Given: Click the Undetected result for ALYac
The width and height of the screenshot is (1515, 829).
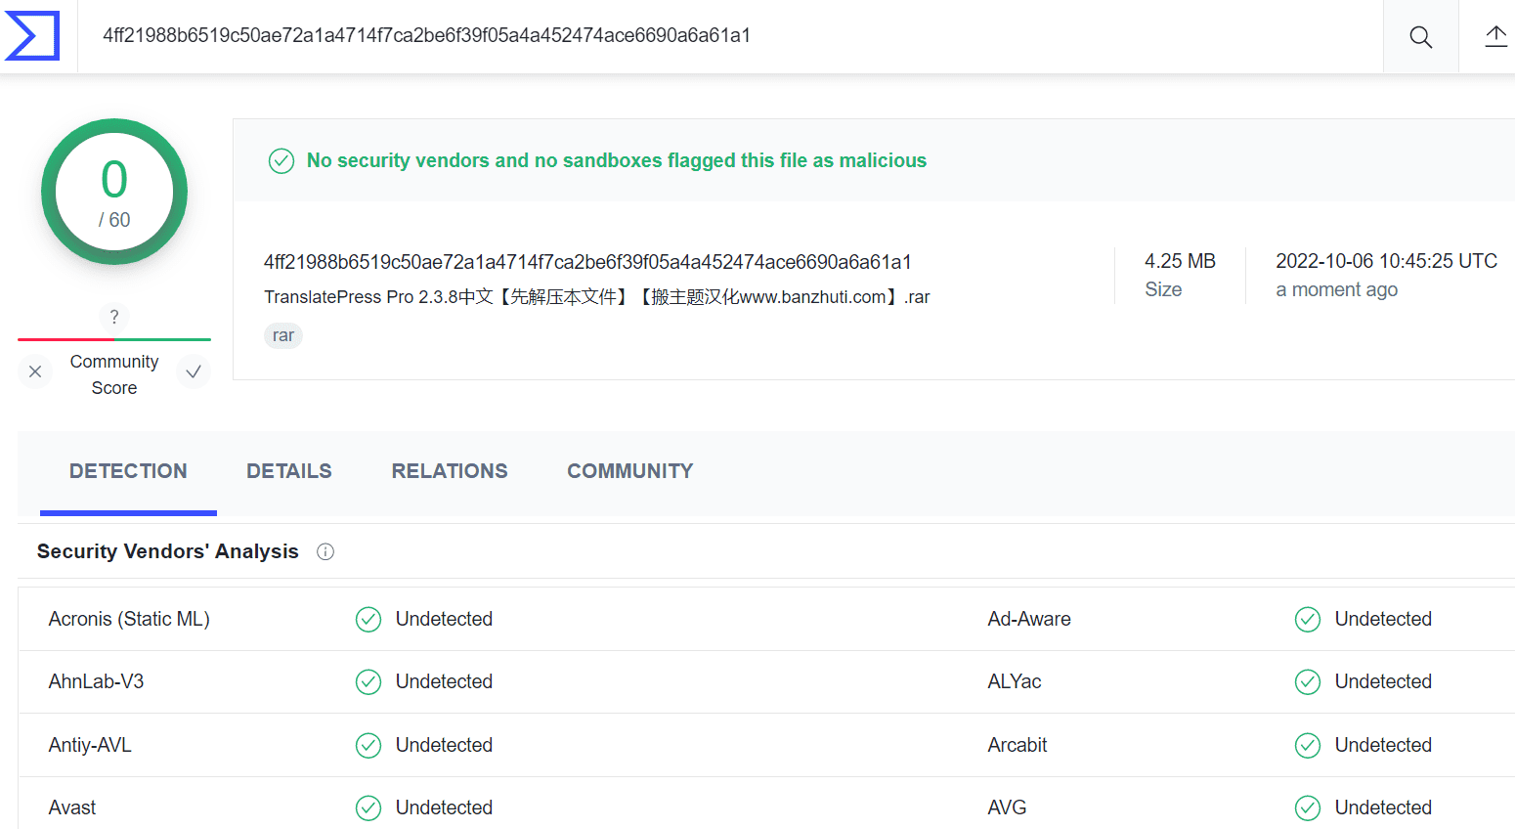Looking at the screenshot, I should tap(1383, 681).
